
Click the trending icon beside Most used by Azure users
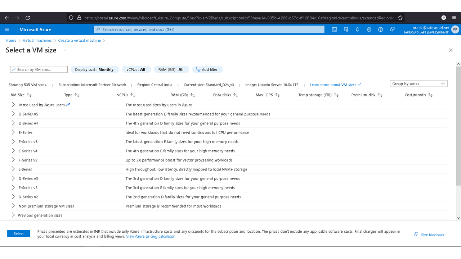tap(68, 105)
